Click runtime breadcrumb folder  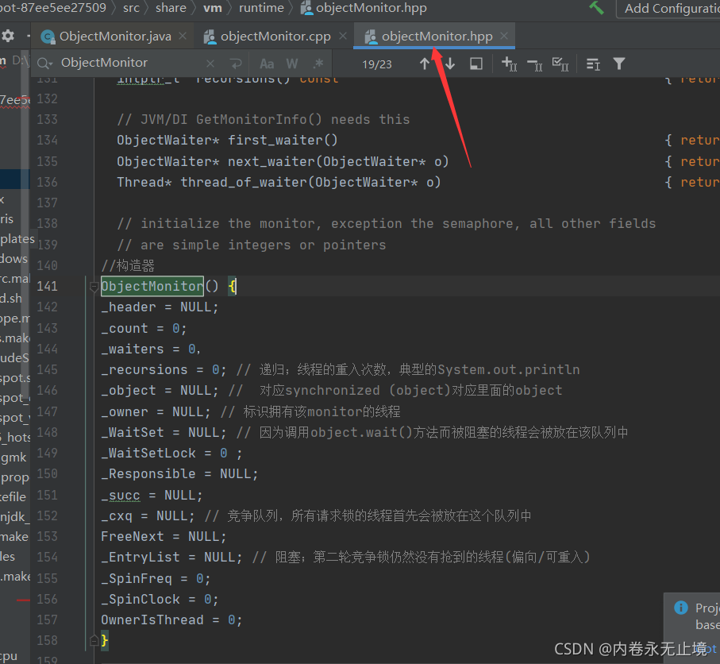pyautogui.click(x=261, y=8)
